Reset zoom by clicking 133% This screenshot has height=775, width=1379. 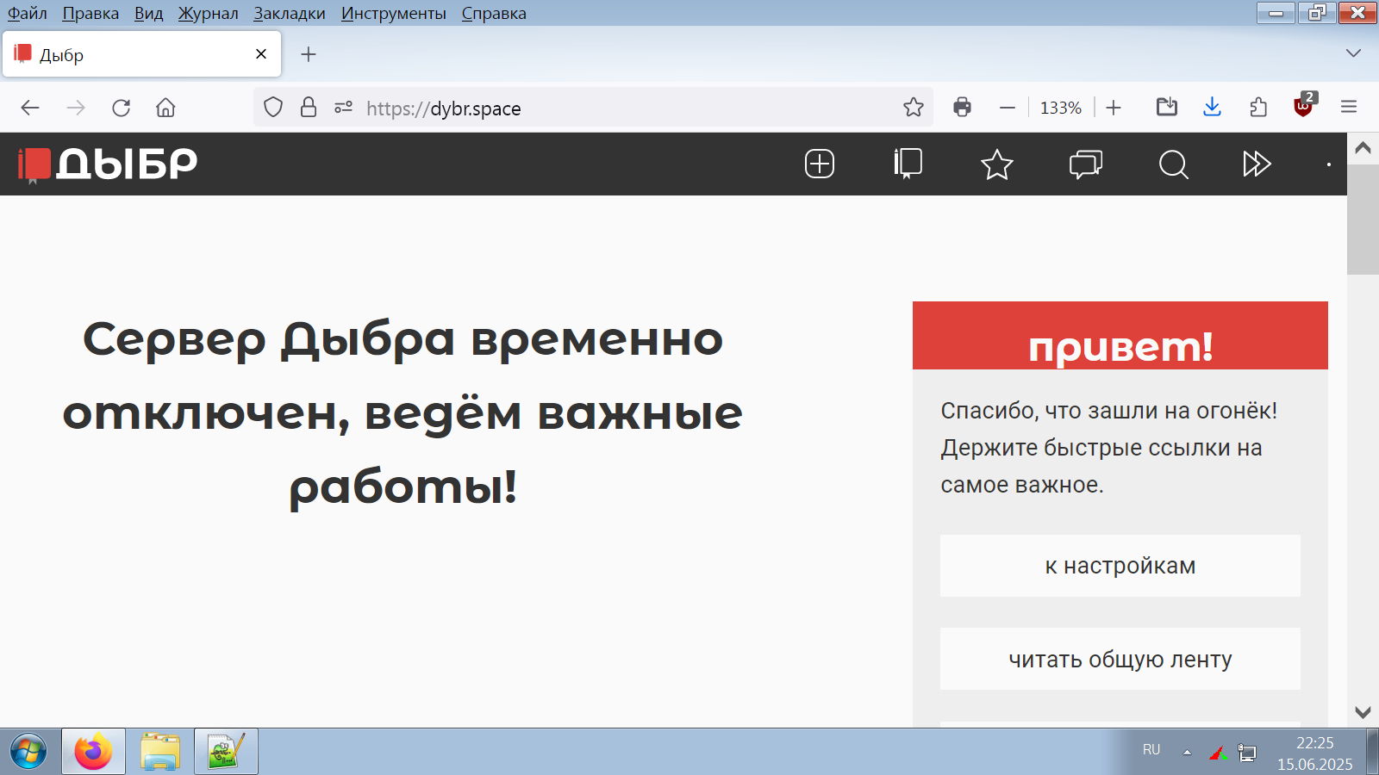click(1061, 108)
